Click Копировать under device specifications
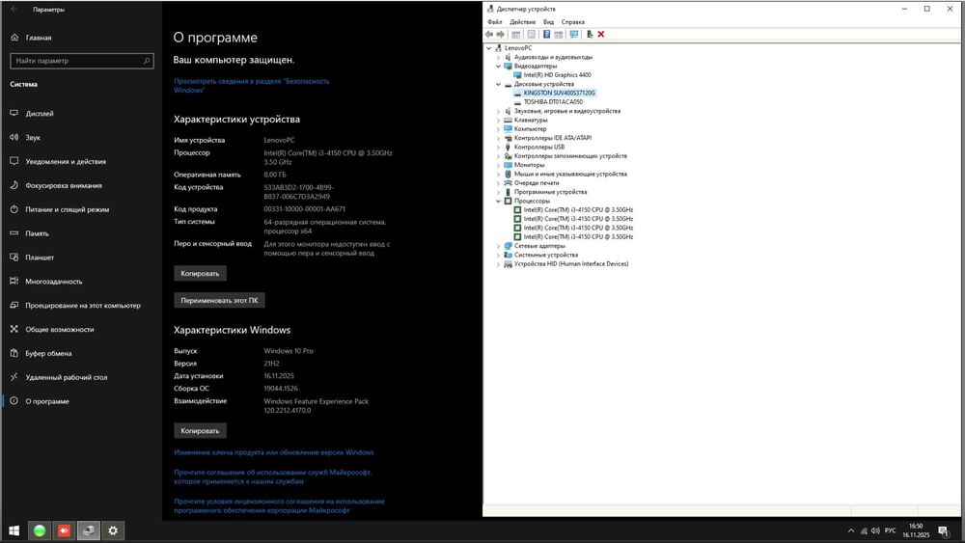 coord(200,273)
